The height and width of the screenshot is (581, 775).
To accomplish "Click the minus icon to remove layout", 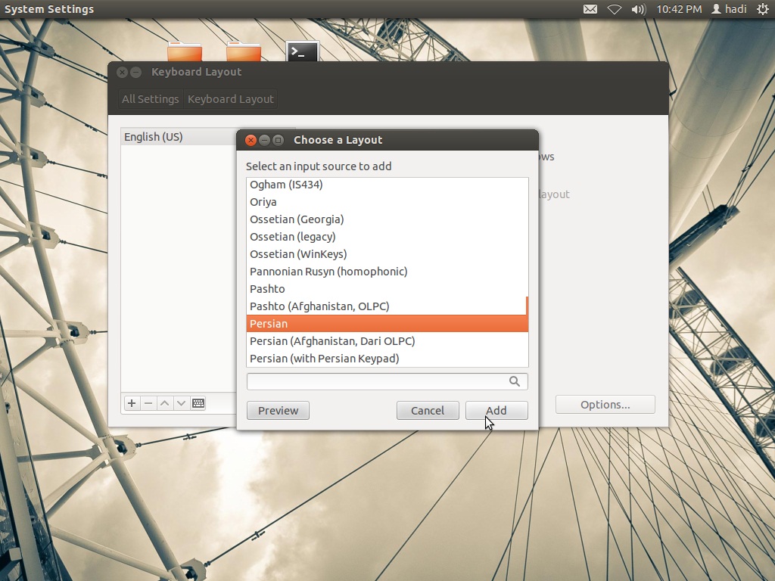I will [148, 403].
